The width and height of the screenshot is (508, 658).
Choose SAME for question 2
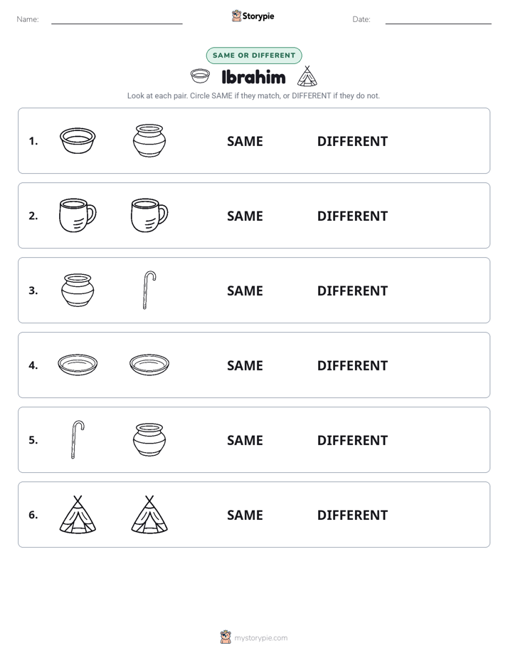point(245,216)
